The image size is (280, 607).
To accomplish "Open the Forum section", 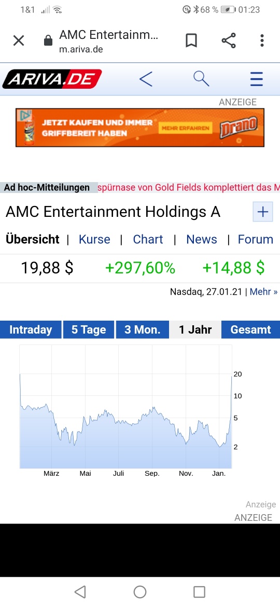I will pyautogui.click(x=255, y=239).
